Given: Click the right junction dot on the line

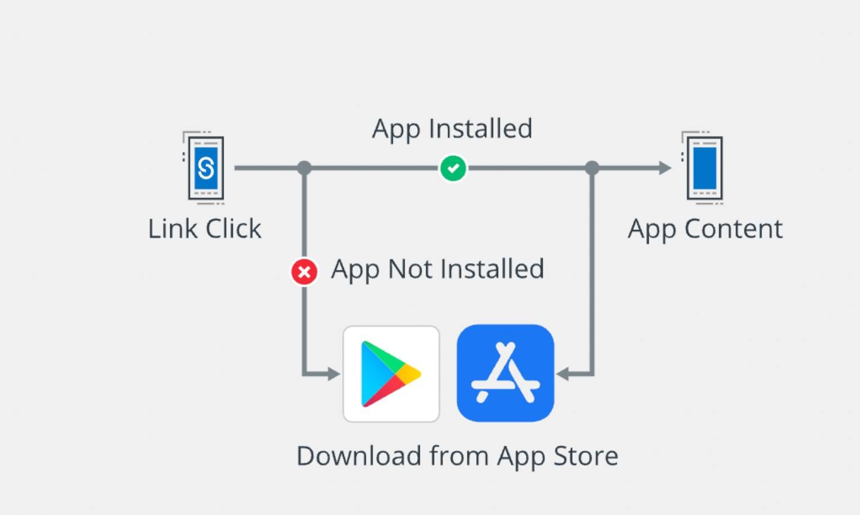Looking at the screenshot, I should tap(592, 168).
